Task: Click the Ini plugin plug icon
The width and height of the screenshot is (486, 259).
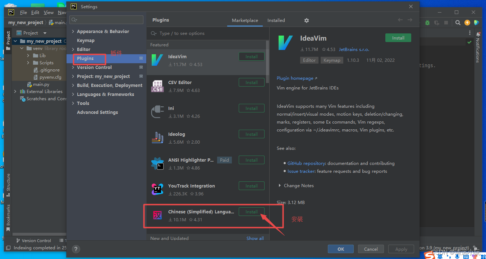Action: [157, 112]
